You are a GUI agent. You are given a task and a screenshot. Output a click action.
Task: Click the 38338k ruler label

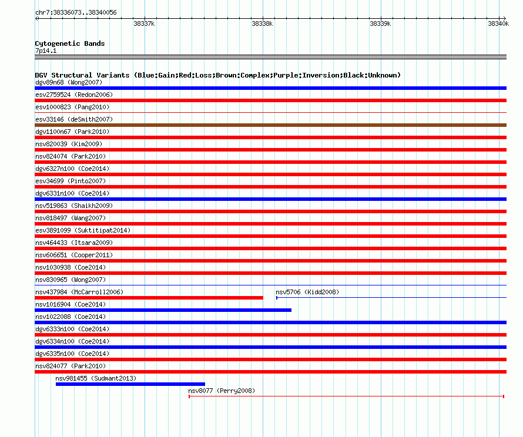click(x=262, y=23)
